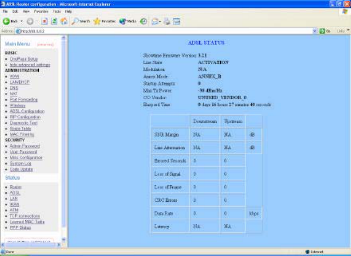The image size is (351, 256).
Task: Click the Go button beside address bar
Action: point(325,31)
